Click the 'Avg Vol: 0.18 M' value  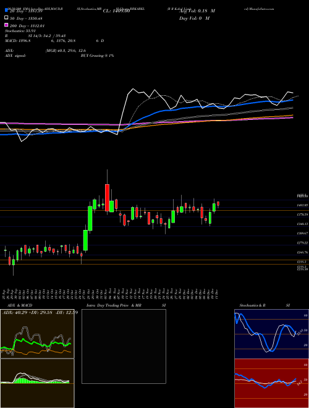(197, 11)
